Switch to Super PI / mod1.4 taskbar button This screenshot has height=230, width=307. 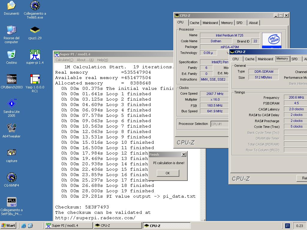[x=68, y=226]
